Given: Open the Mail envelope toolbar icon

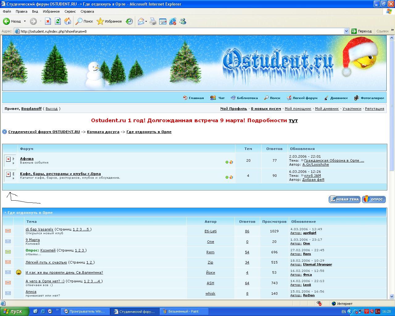Looking at the screenshot, I should click(x=141, y=21).
